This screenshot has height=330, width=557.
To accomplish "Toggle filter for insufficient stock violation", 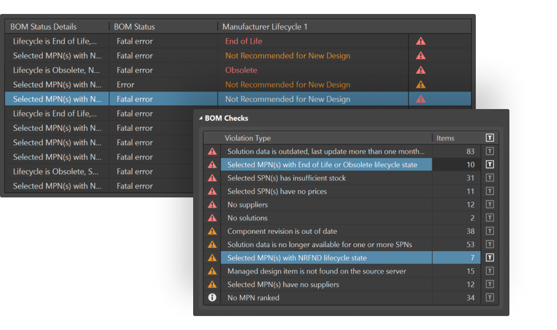I will (x=490, y=178).
